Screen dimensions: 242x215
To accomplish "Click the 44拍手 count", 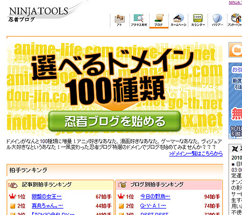I will [x=104, y=206].
